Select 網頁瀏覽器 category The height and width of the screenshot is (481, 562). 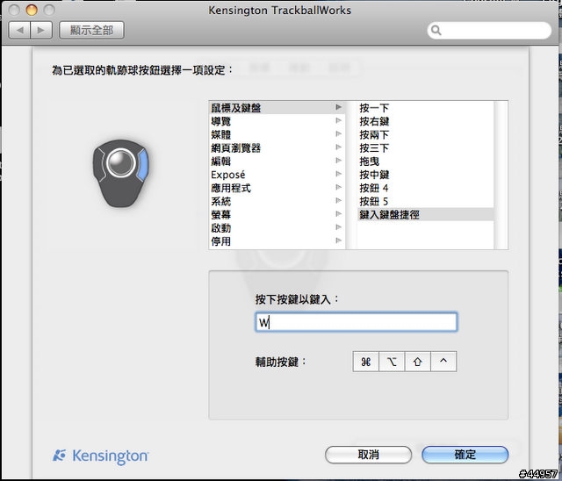(277, 147)
